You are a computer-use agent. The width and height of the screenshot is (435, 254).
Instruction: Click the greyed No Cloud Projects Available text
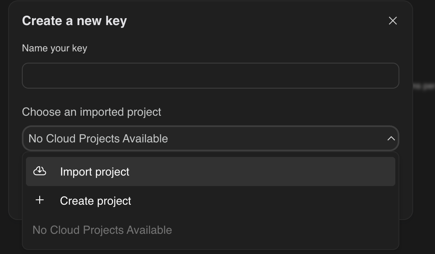click(102, 230)
